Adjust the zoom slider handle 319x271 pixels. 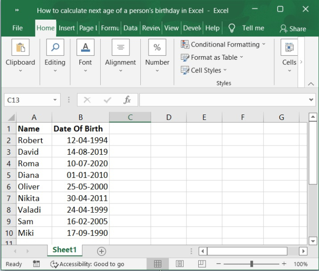click(252, 264)
